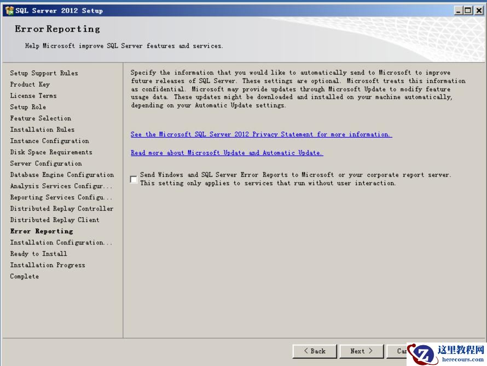Select the Instance Configuration step
Image resolution: width=487 pixels, height=366 pixels.
[x=49, y=141]
